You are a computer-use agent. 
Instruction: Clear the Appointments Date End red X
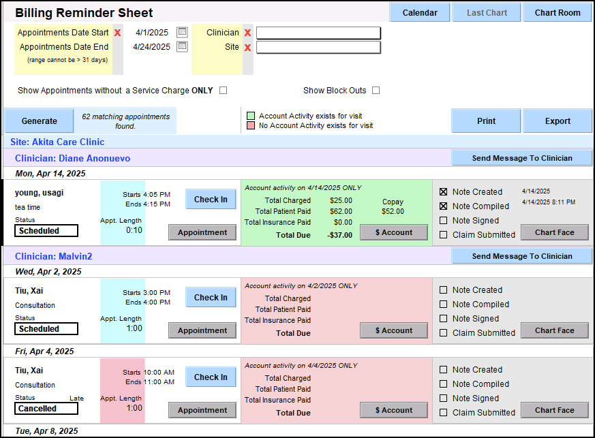[x=118, y=48]
